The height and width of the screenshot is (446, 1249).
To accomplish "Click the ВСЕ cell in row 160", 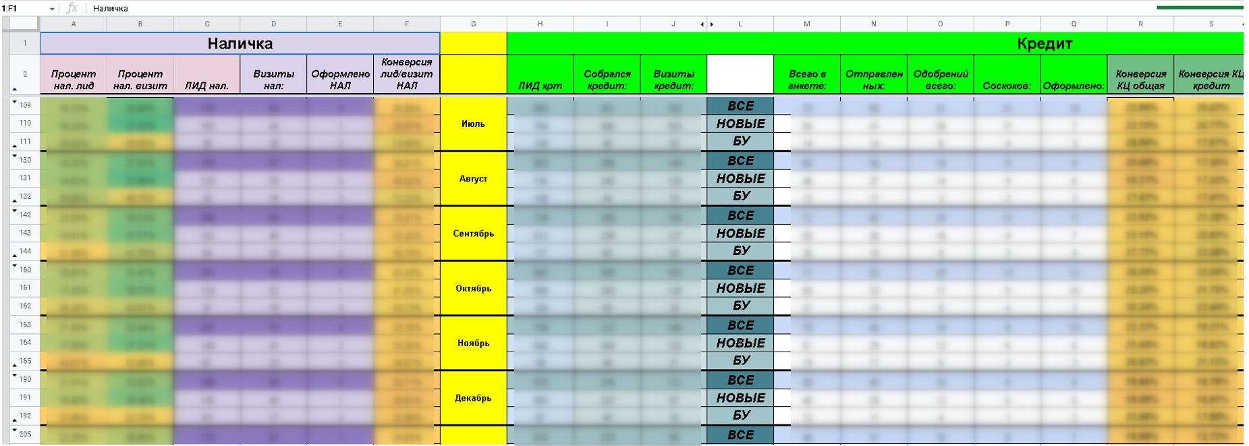I will (x=740, y=271).
